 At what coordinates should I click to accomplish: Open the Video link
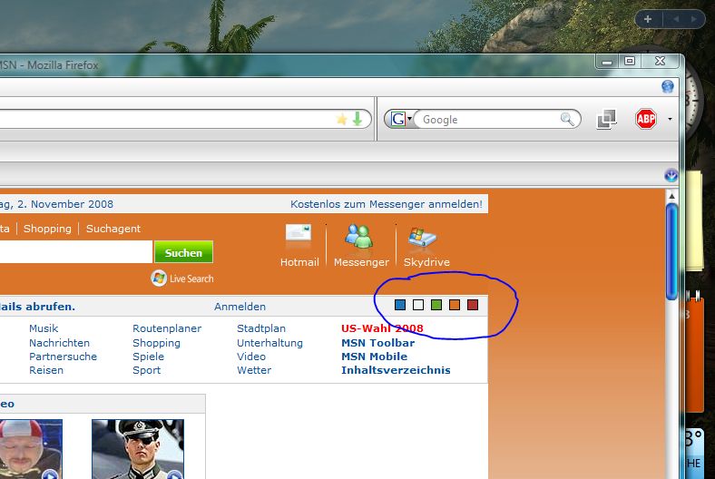pos(250,357)
